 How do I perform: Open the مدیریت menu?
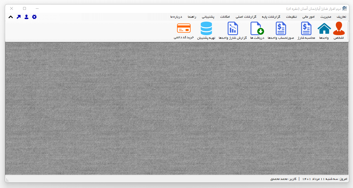tap(326, 17)
